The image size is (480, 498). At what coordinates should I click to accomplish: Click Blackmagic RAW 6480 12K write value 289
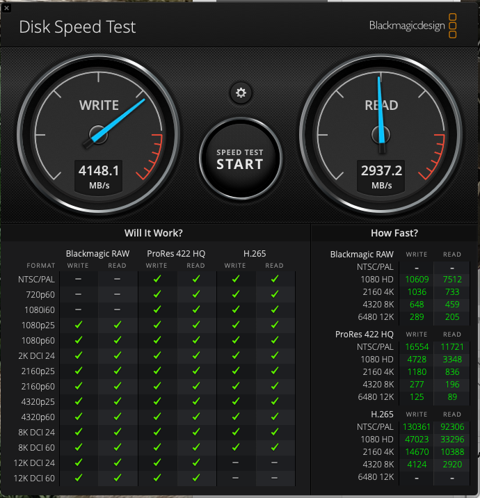click(x=417, y=316)
